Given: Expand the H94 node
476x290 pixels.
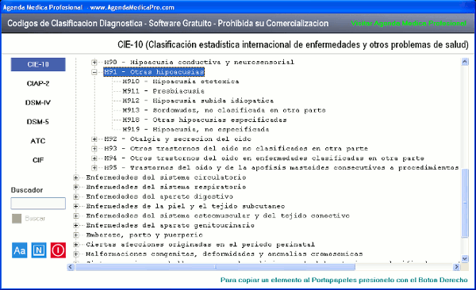Looking at the screenshot, I should click(94, 158).
